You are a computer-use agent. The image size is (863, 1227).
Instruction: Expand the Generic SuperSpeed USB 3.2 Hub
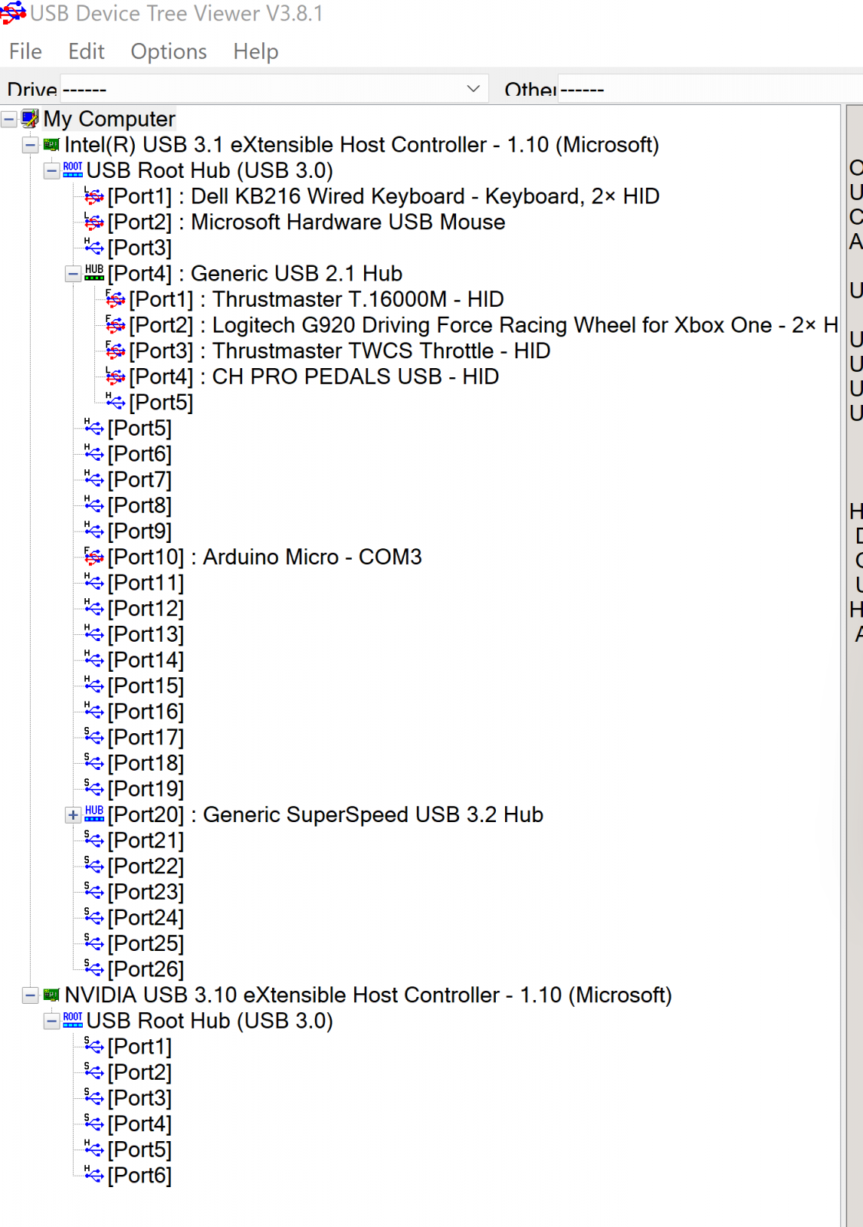pos(73,815)
